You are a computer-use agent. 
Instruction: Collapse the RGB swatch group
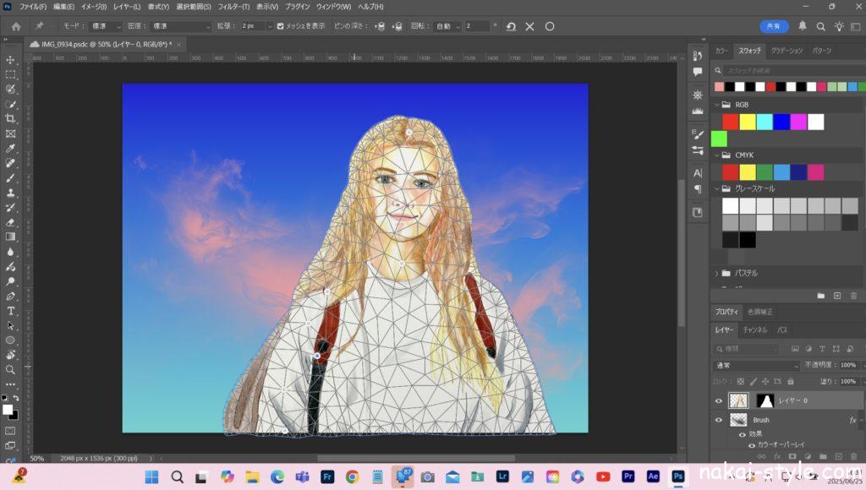[x=717, y=105]
